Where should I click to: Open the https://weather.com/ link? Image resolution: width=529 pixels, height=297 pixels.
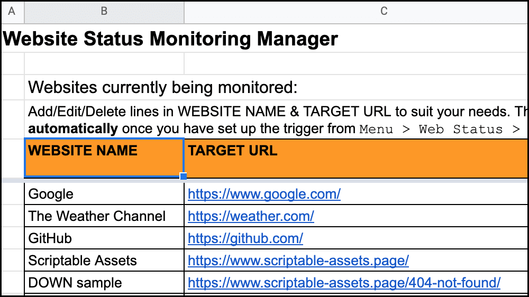251,216
